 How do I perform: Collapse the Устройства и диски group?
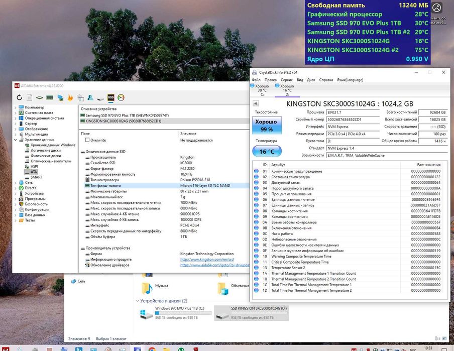138,301
